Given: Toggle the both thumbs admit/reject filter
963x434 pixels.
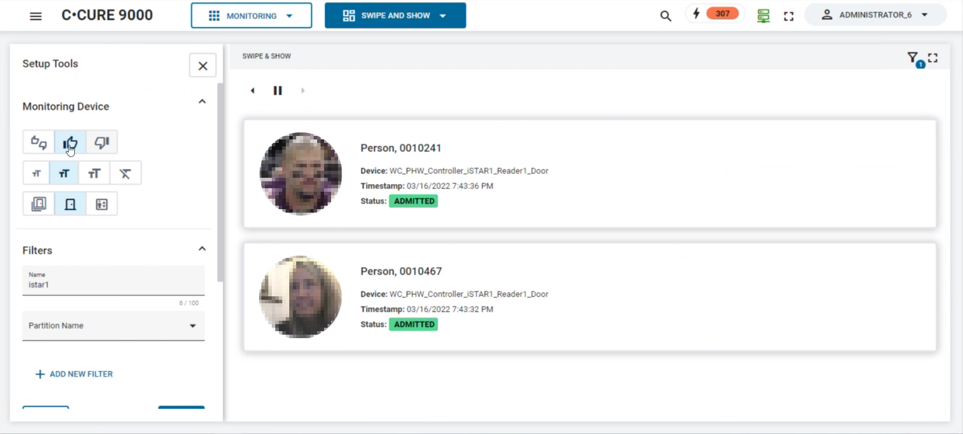Looking at the screenshot, I should coord(39,142).
